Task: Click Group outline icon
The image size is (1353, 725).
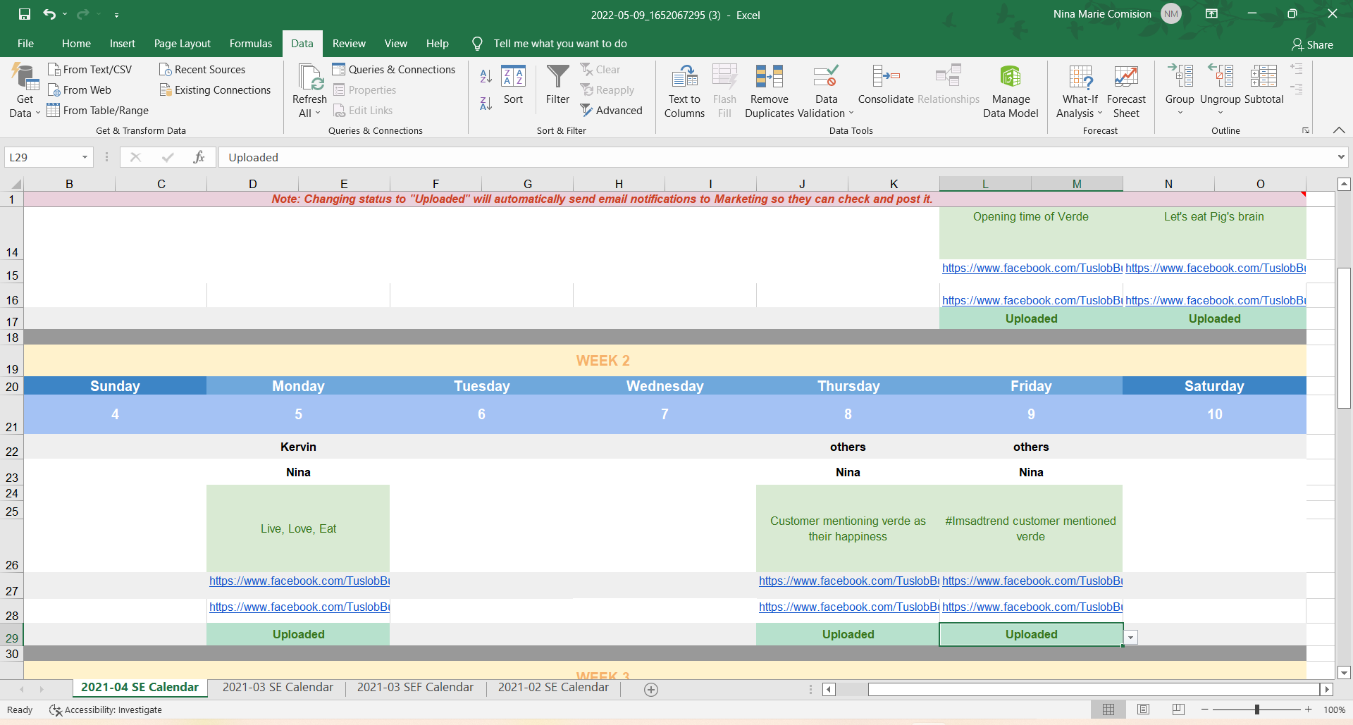Action: pyautogui.click(x=1180, y=76)
